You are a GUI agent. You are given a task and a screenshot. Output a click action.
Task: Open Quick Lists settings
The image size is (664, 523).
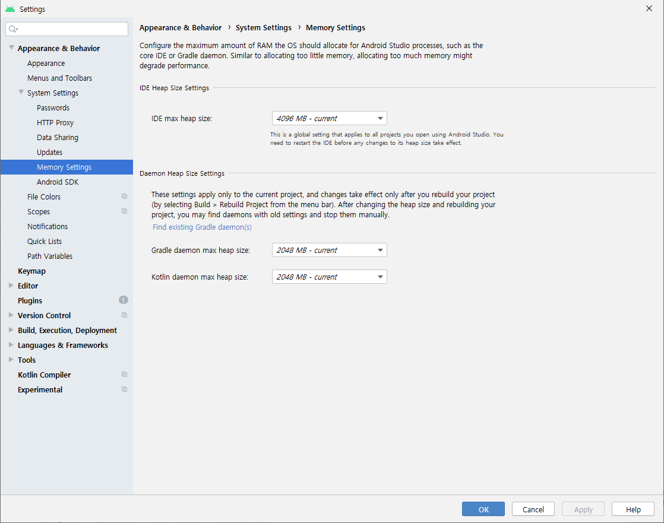(45, 241)
